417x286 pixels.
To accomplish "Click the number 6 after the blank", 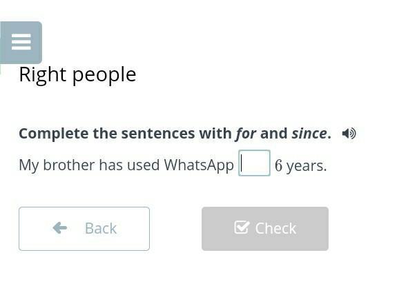I will point(278,165).
